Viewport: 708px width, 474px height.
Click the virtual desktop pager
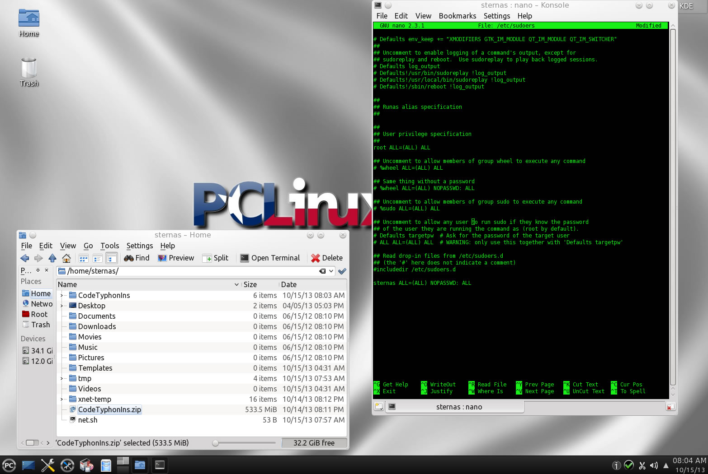(x=123, y=465)
